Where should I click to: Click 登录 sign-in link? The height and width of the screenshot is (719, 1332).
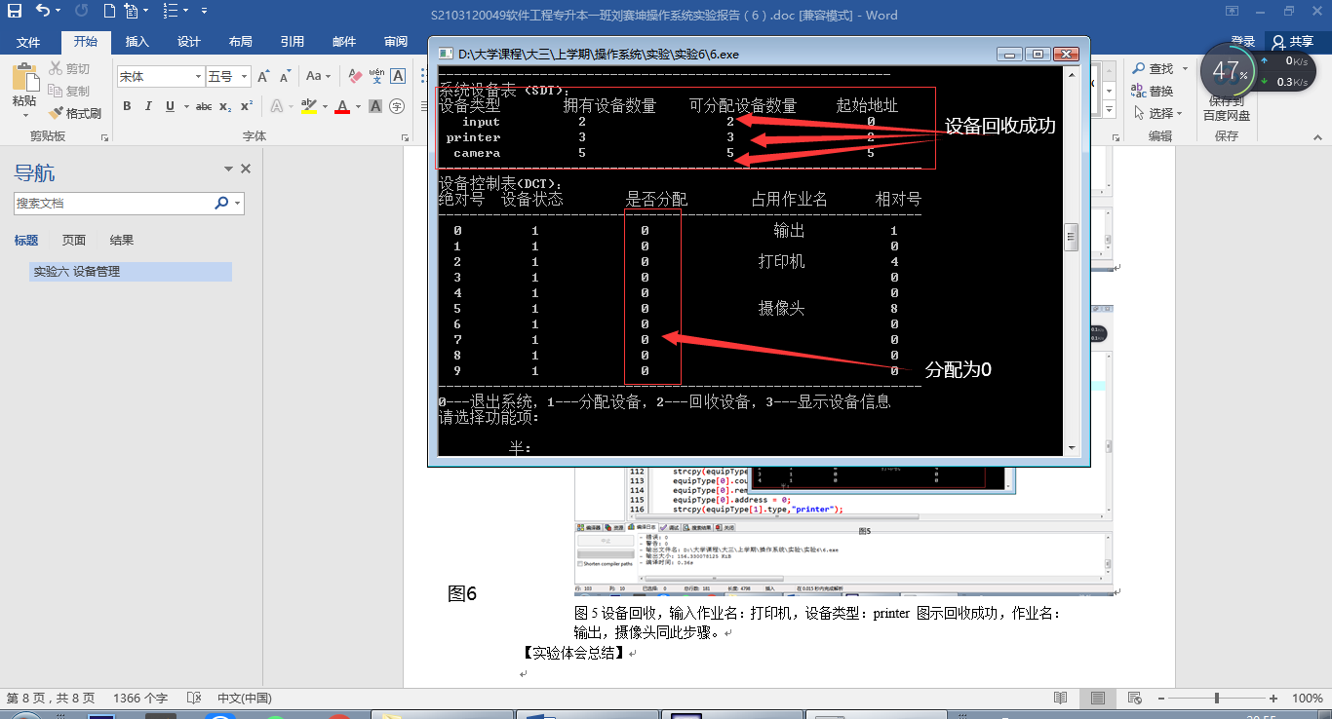pos(1242,41)
